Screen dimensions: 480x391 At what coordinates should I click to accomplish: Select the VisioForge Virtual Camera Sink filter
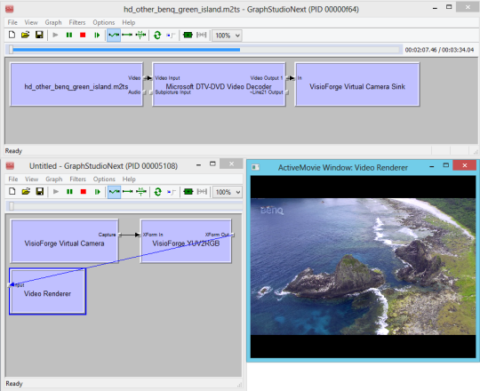(x=357, y=84)
